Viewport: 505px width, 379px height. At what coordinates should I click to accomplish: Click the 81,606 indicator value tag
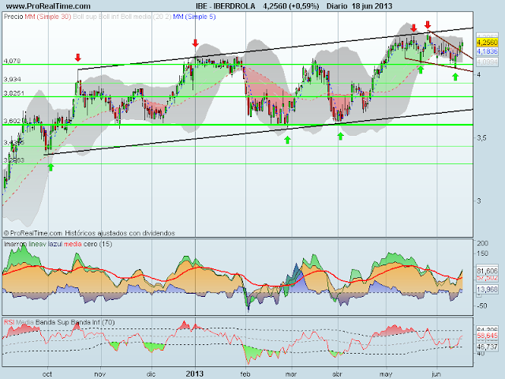click(488, 271)
